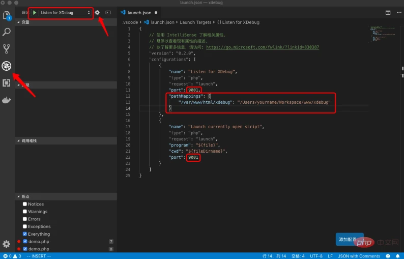Click warnings count icon in status bar

click(15, 256)
